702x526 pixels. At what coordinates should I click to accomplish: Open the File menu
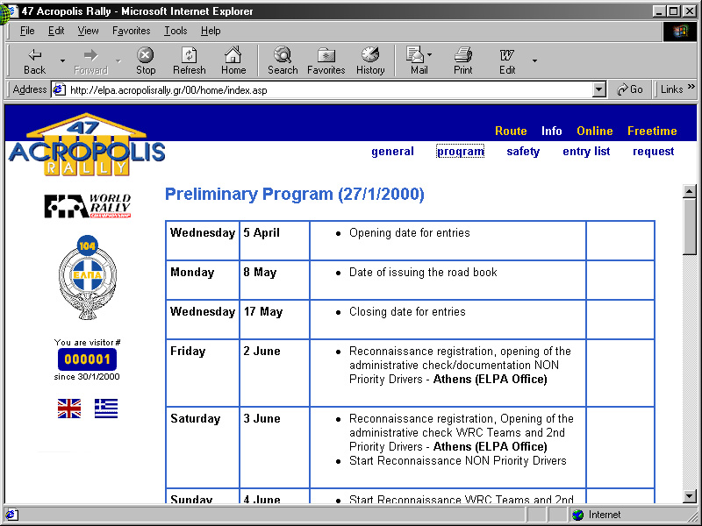coord(27,31)
